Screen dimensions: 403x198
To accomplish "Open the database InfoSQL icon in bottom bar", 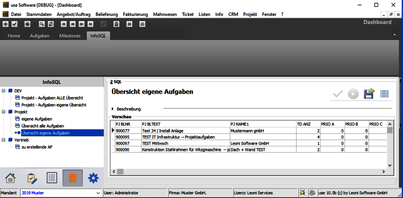I will click(72, 178).
